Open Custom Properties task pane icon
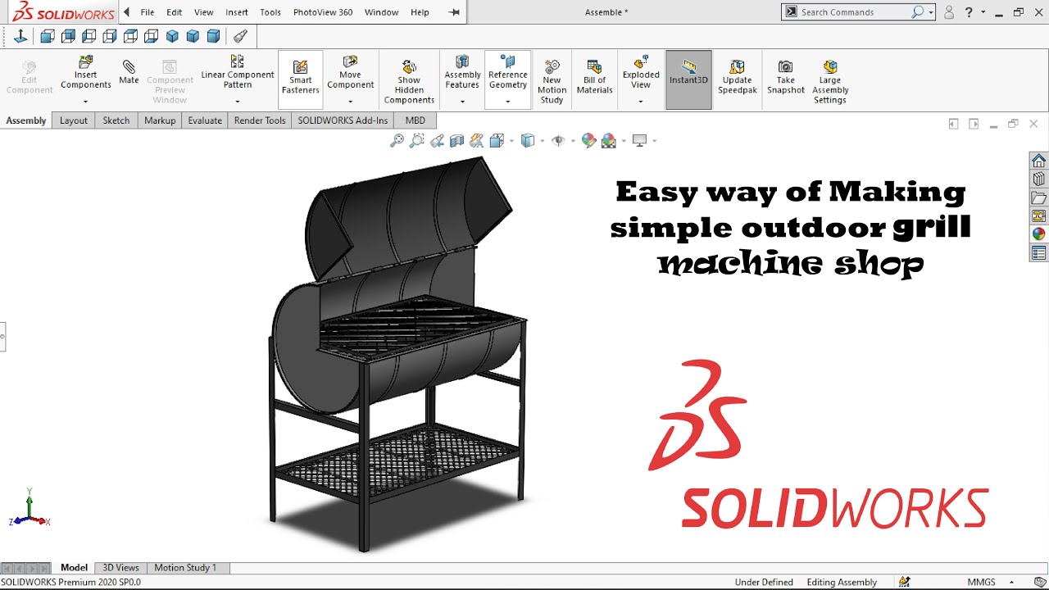Image resolution: width=1049 pixels, height=590 pixels. click(x=1039, y=253)
